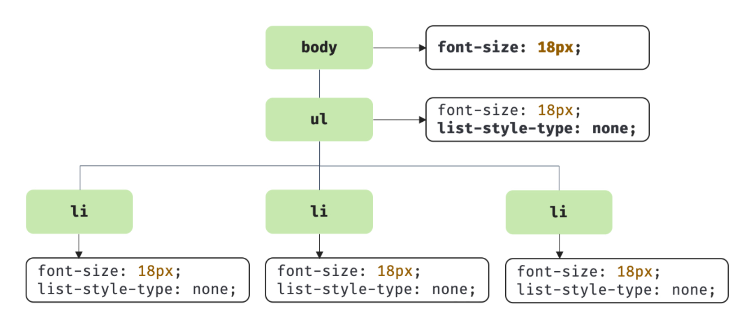754x326 pixels.
Task: Click the green ul node
Action: click(319, 119)
